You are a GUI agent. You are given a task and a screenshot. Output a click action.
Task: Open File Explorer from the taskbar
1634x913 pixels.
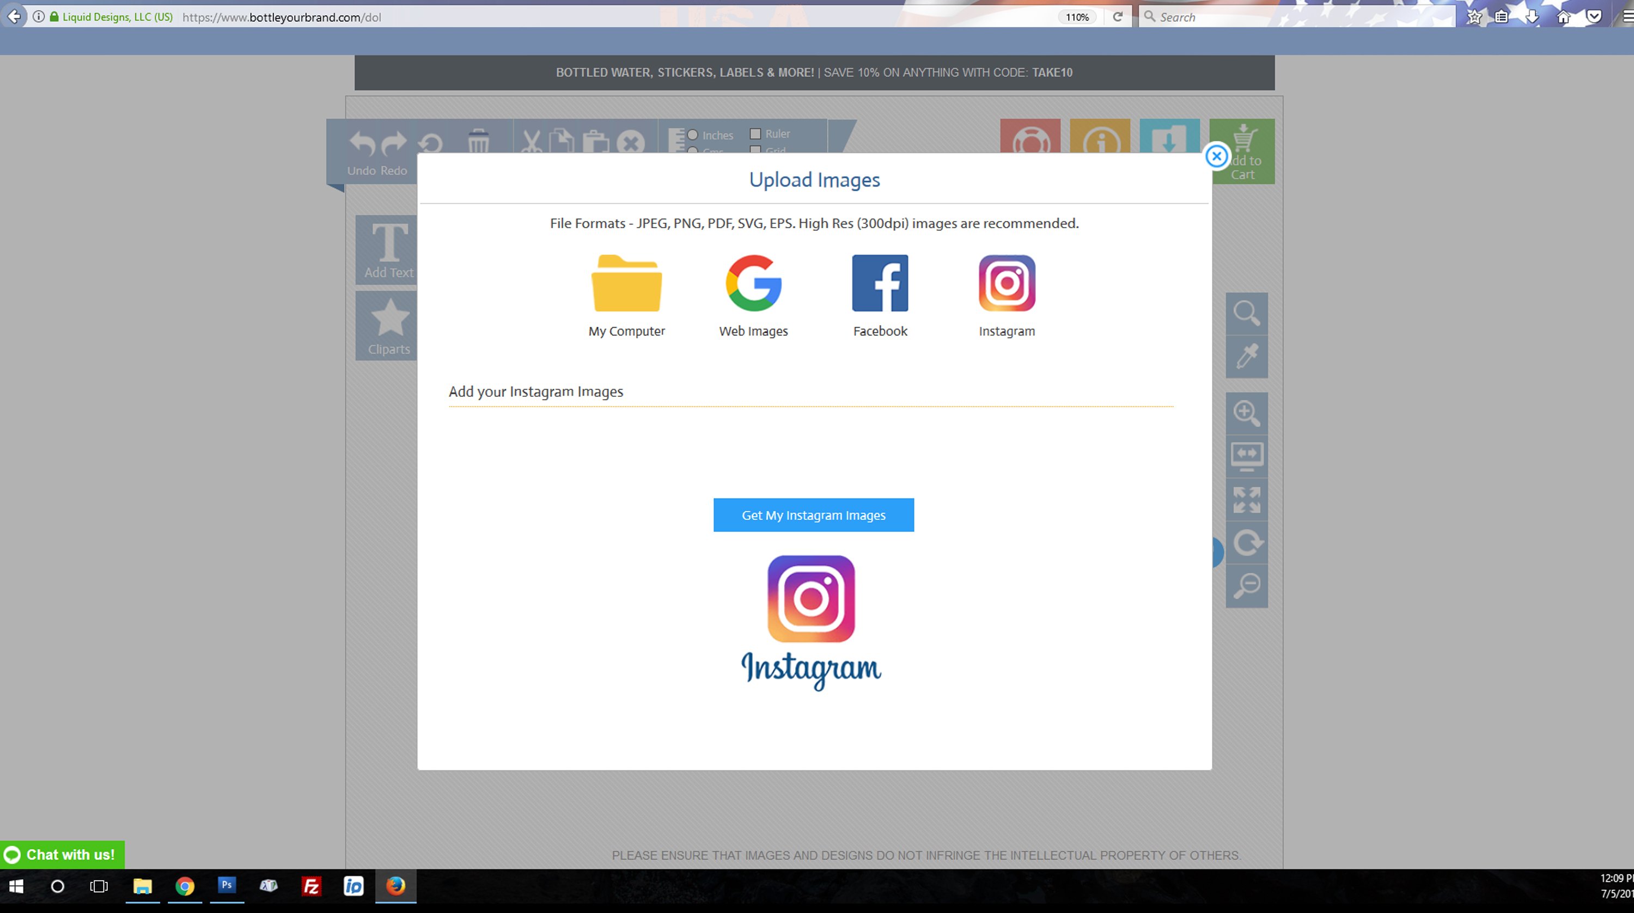(142, 886)
